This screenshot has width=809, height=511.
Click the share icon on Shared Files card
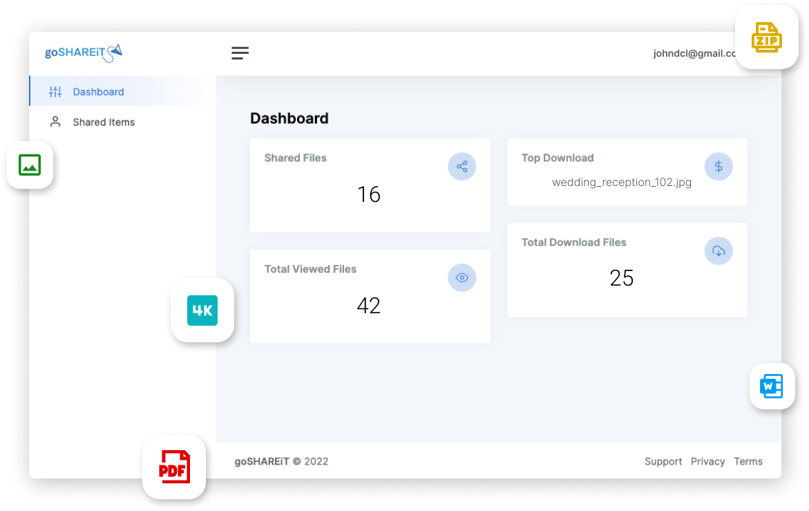[x=462, y=167]
